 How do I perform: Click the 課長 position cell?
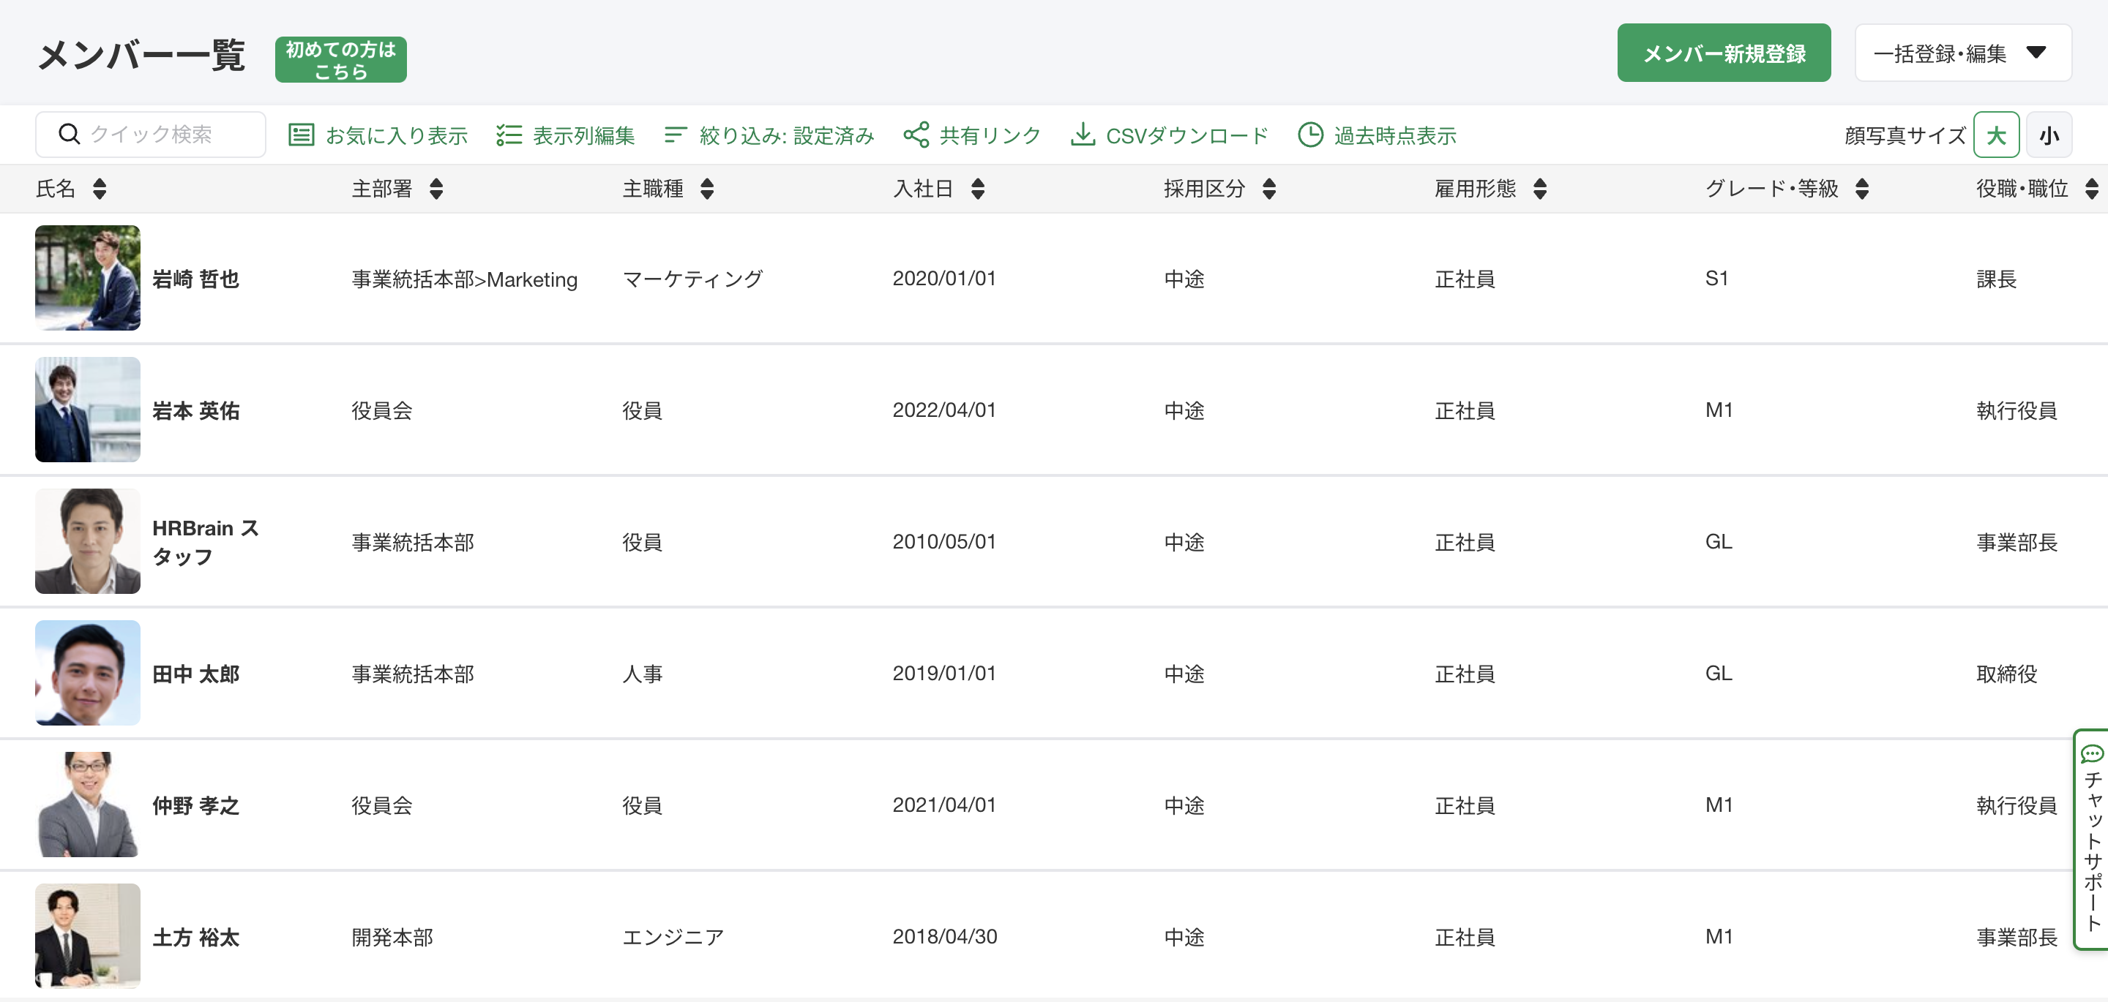1997,279
